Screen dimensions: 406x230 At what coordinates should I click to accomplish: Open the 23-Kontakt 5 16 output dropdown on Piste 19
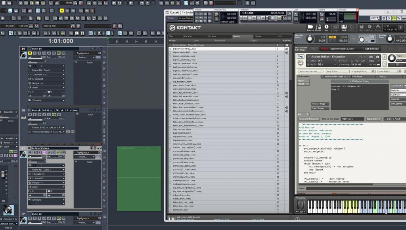tap(47, 75)
